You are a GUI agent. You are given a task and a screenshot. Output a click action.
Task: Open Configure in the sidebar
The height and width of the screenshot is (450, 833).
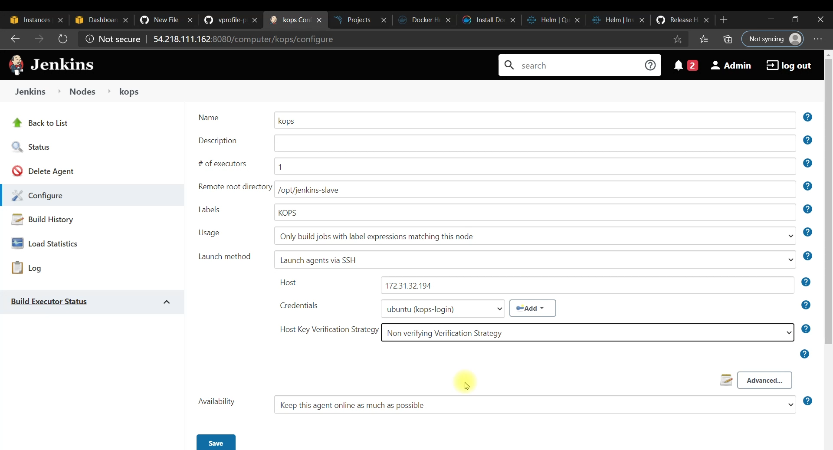pos(45,196)
